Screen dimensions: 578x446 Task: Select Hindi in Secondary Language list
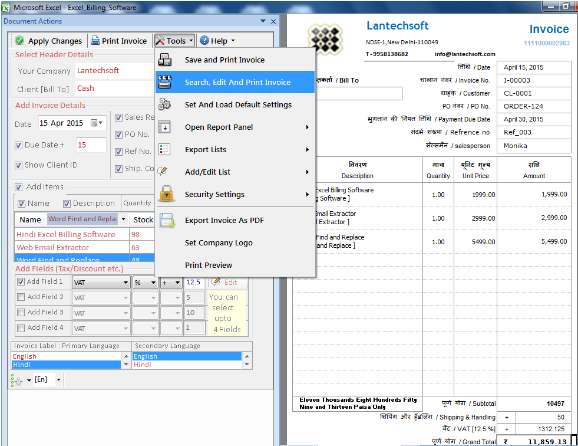tap(187, 365)
